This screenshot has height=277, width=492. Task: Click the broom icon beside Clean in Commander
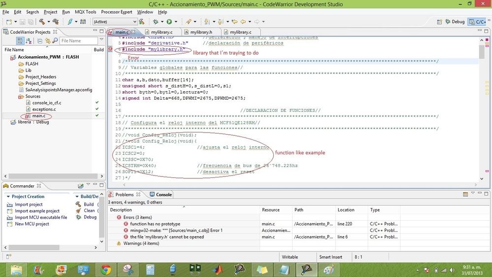[x=78, y=211]
